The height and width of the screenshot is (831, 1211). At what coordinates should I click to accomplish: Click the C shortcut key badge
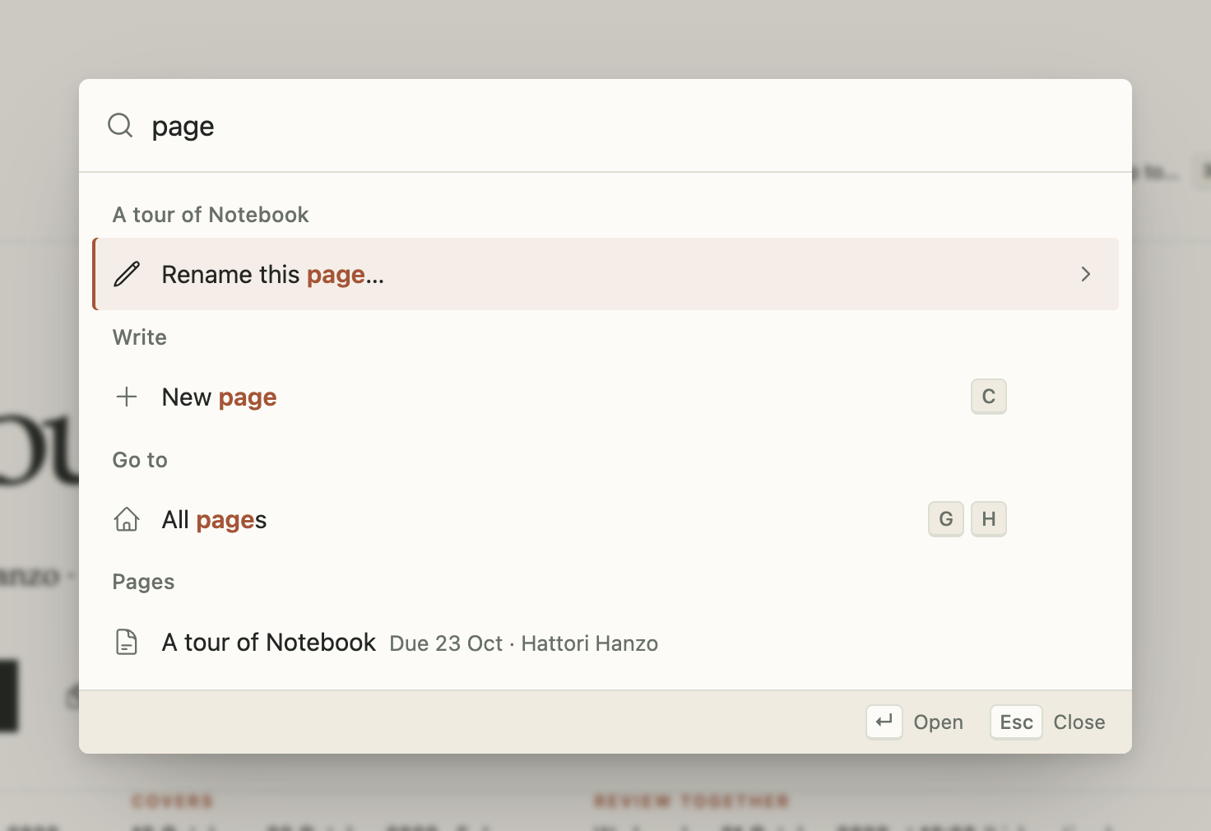click(x=989, y=397)
